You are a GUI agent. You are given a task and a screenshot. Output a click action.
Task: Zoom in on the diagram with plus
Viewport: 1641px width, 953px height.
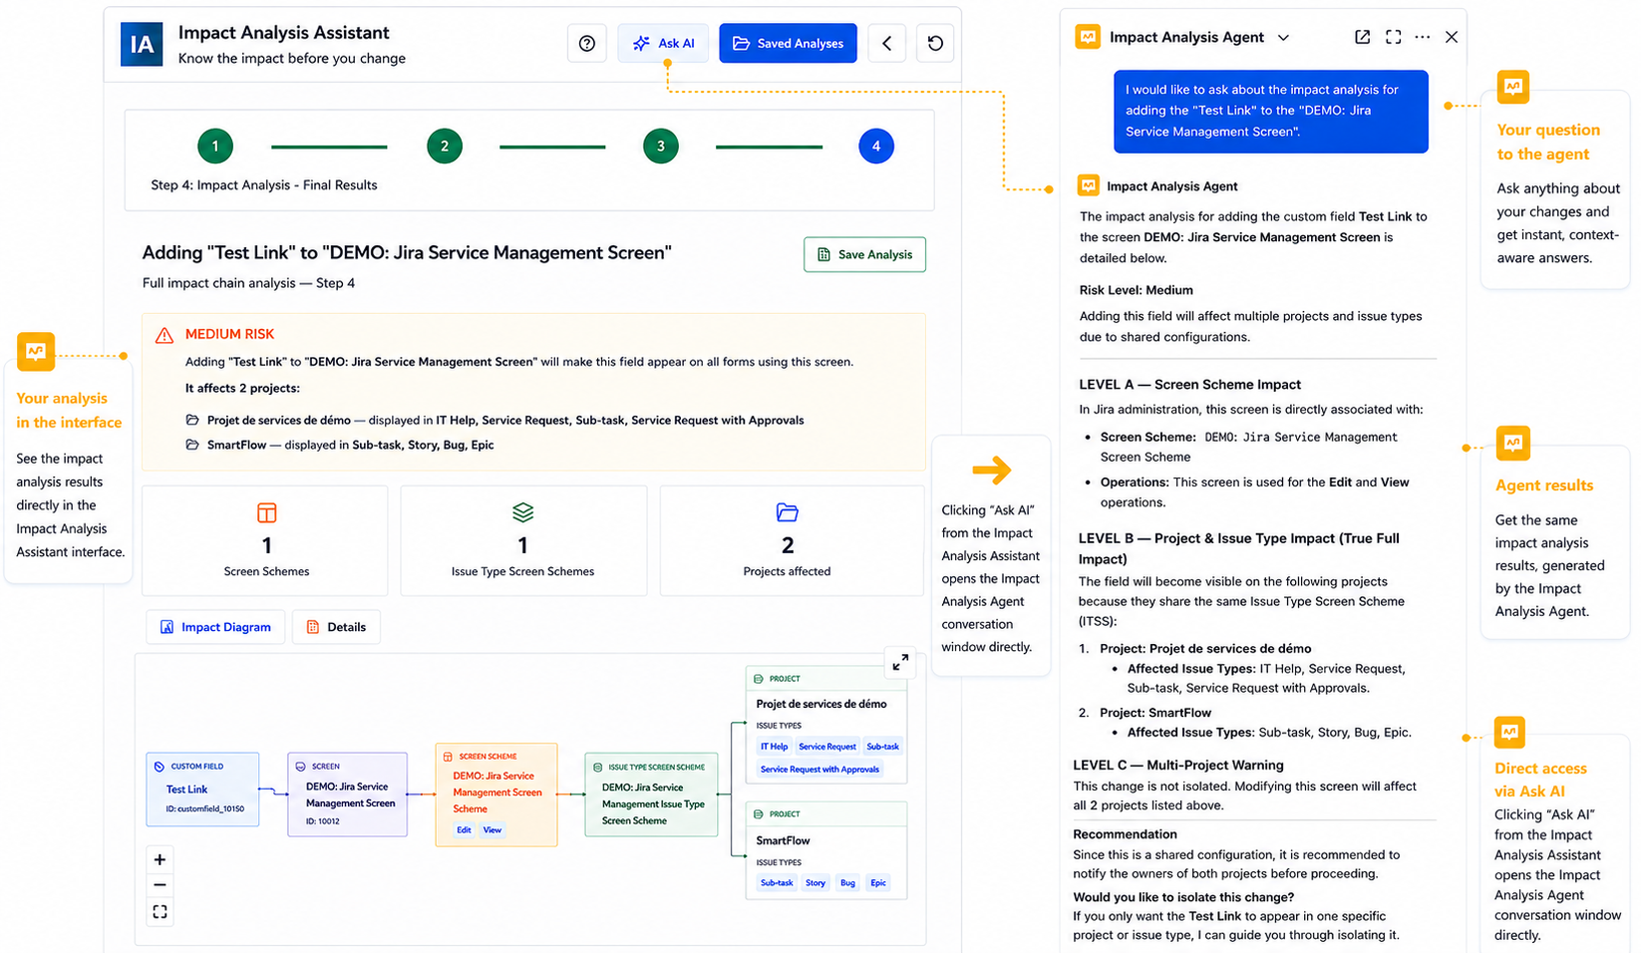tap(160, 859)
